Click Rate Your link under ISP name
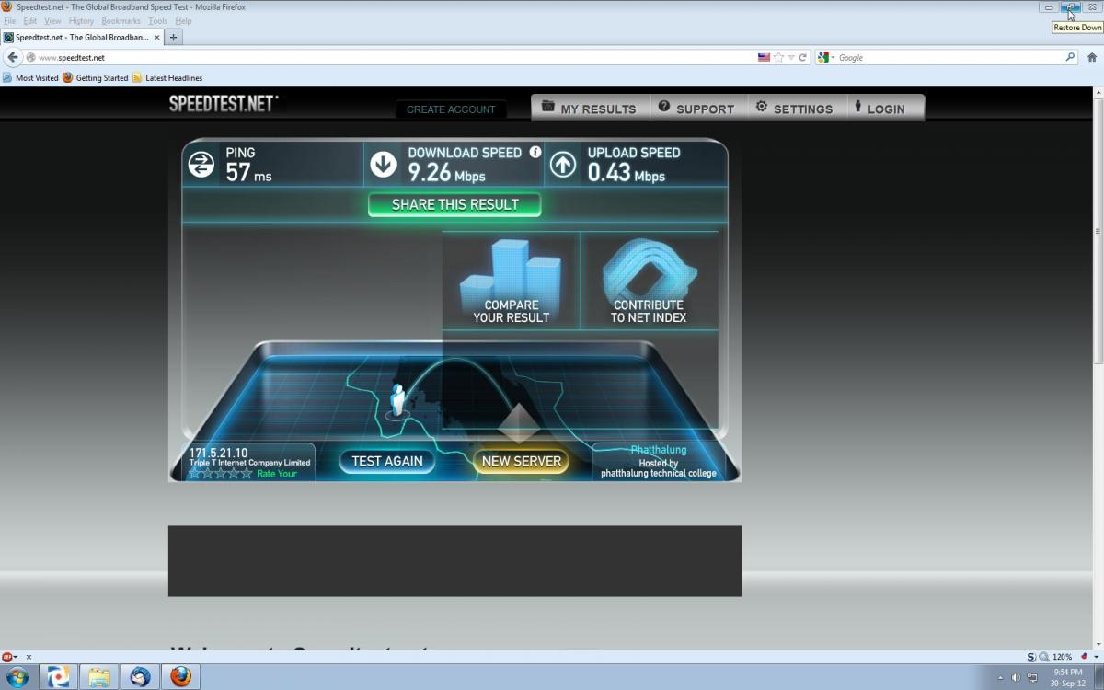The height and width of the screenshot is (690, 1104). point(277,474)
